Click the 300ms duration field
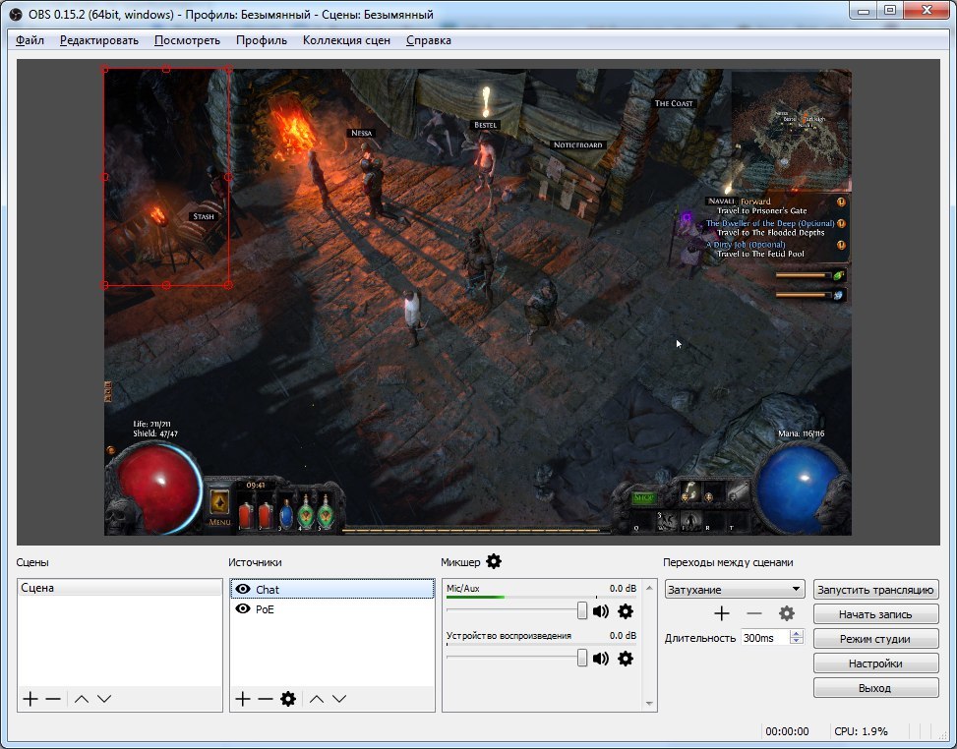957x749 pixels. click(765, 638)
